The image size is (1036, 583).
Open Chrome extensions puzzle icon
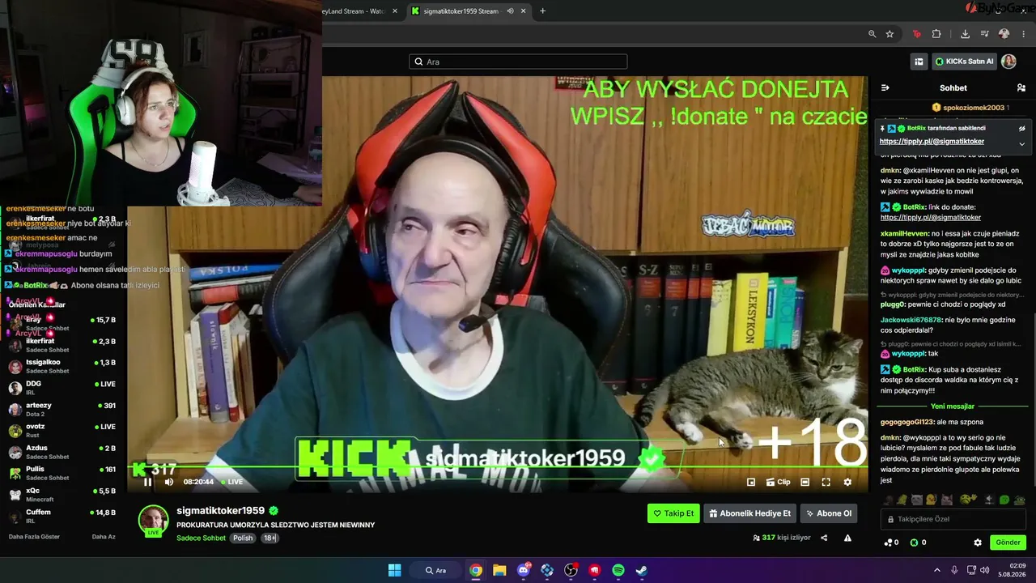point(936,34)
